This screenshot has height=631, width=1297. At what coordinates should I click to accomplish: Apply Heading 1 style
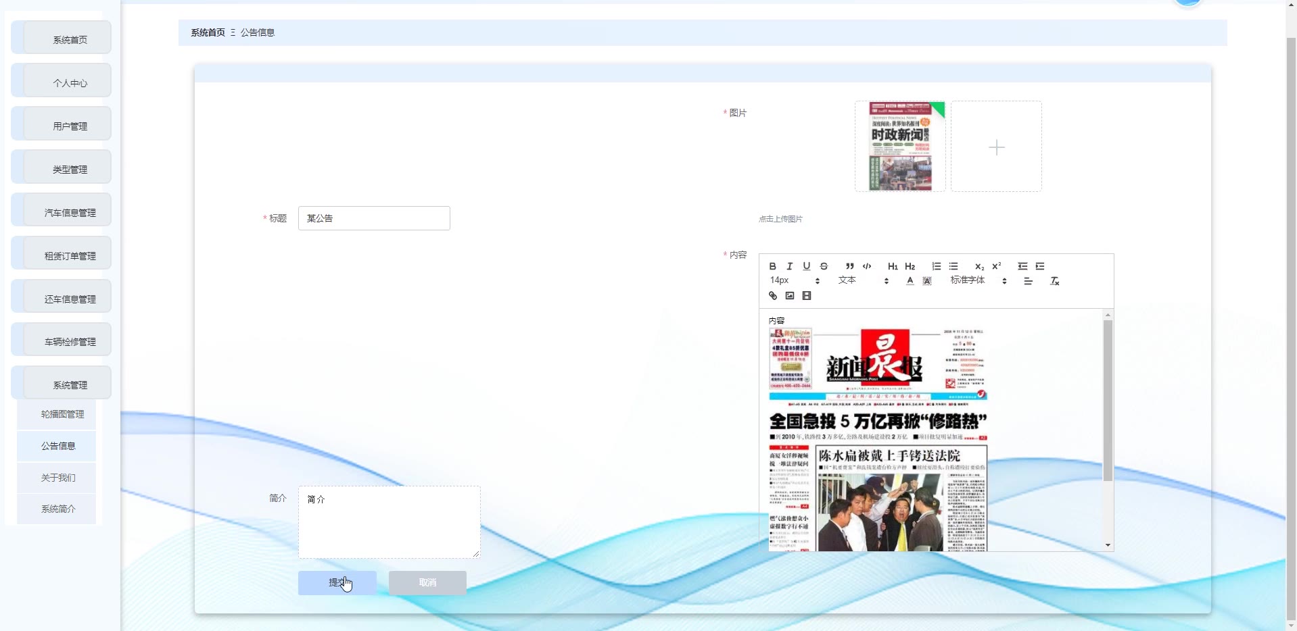pyautogui.click(x=893, y=266)
